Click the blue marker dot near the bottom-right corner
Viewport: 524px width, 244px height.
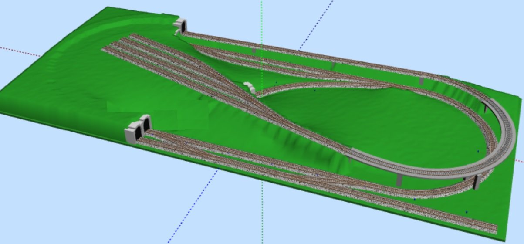467,212
